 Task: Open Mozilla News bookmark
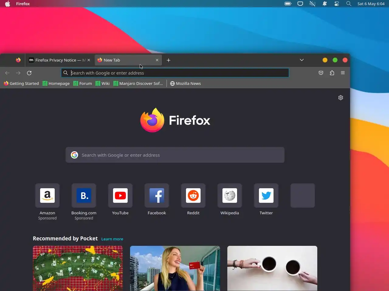pos(185,83)
